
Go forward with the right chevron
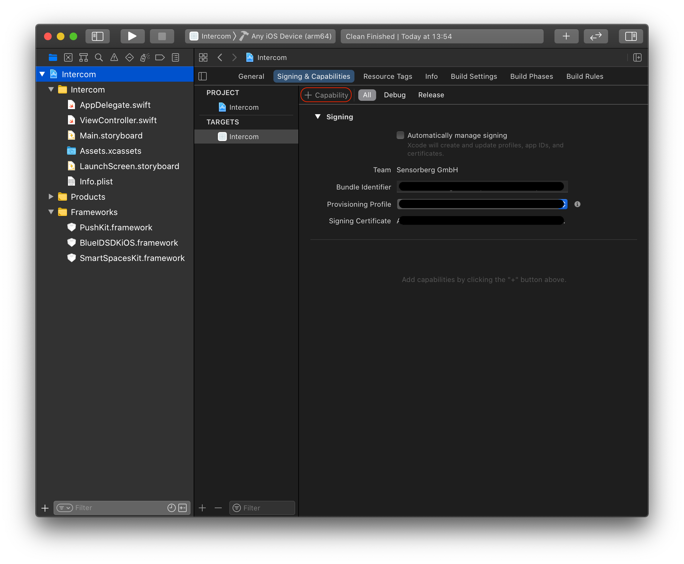click(x=234, y=57)
